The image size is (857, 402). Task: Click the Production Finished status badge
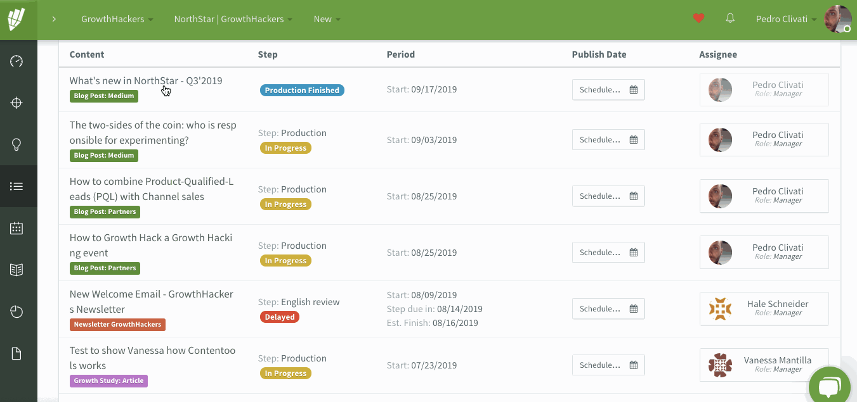302,91
